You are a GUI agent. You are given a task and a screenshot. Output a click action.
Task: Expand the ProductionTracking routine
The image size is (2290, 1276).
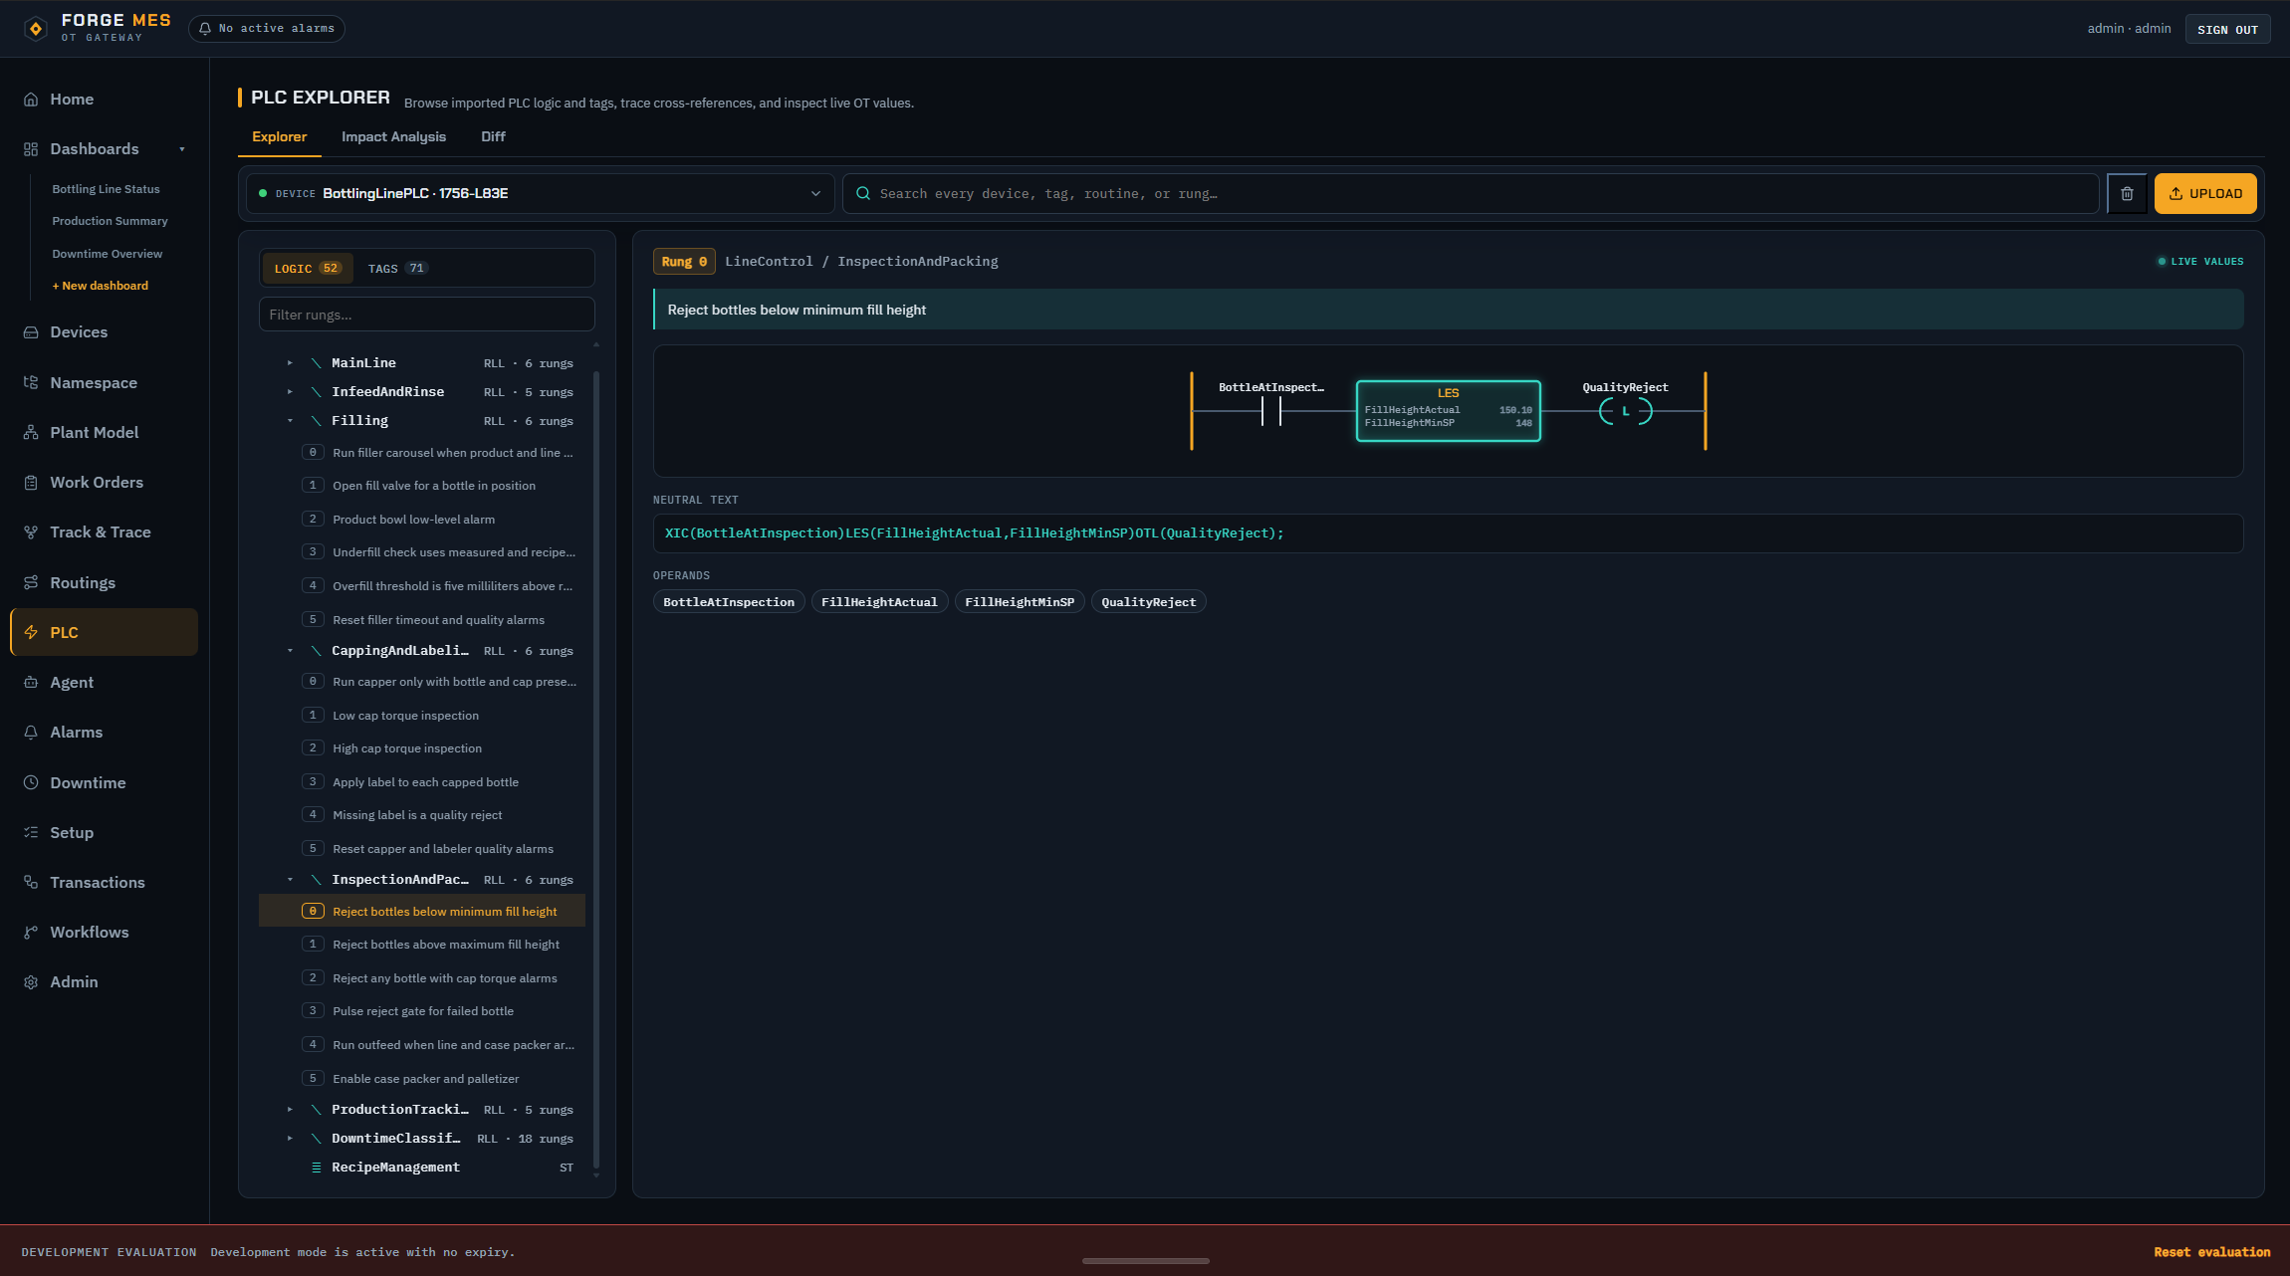[290, 1110]
